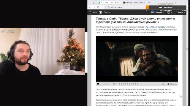Click the article headline about Софи Тёрнер
The height and width of the screenshot is (106, 190).
(135, 20)
